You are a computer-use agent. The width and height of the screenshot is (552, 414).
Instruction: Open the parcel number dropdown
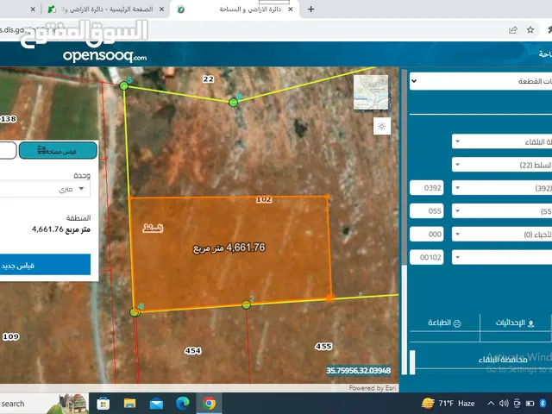tap(502, 257)
